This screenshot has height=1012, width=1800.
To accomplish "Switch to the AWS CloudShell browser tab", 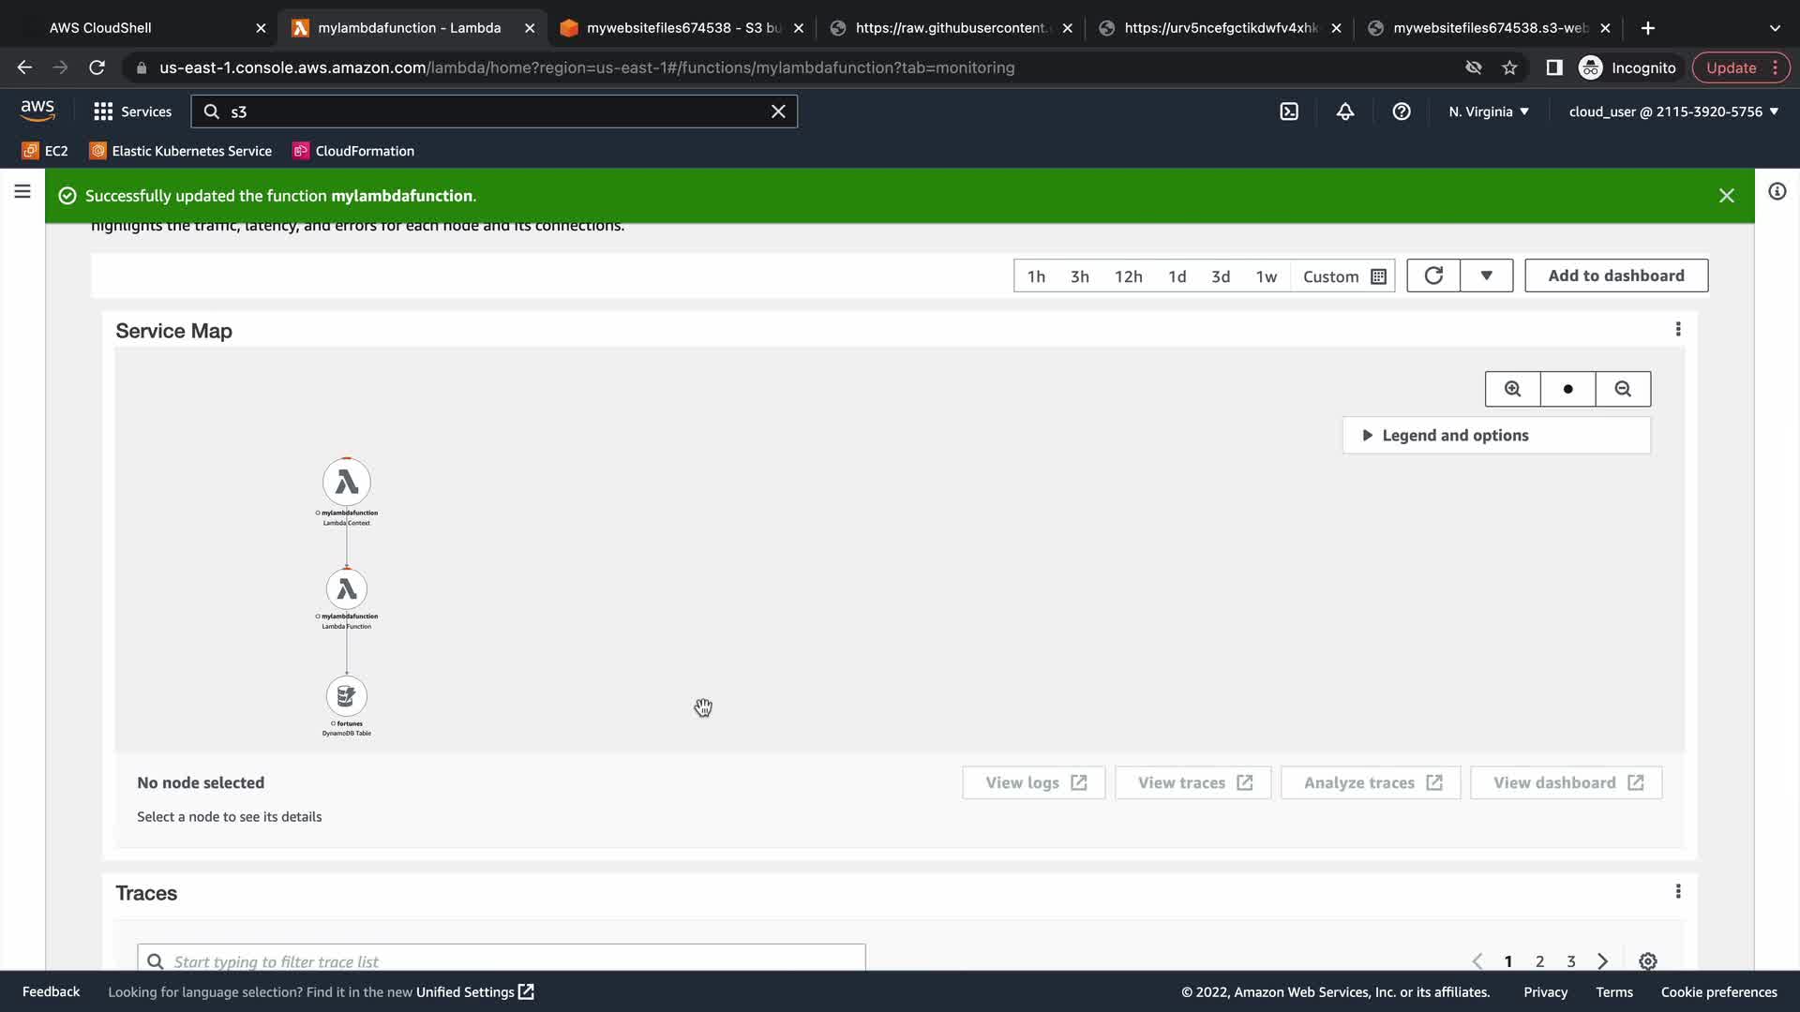I will (100, 28).
